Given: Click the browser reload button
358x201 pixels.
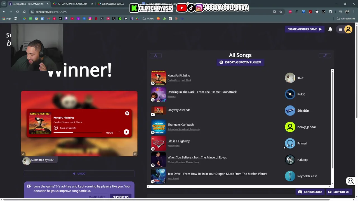Looking at the screenshot, I should click(17, 12).
